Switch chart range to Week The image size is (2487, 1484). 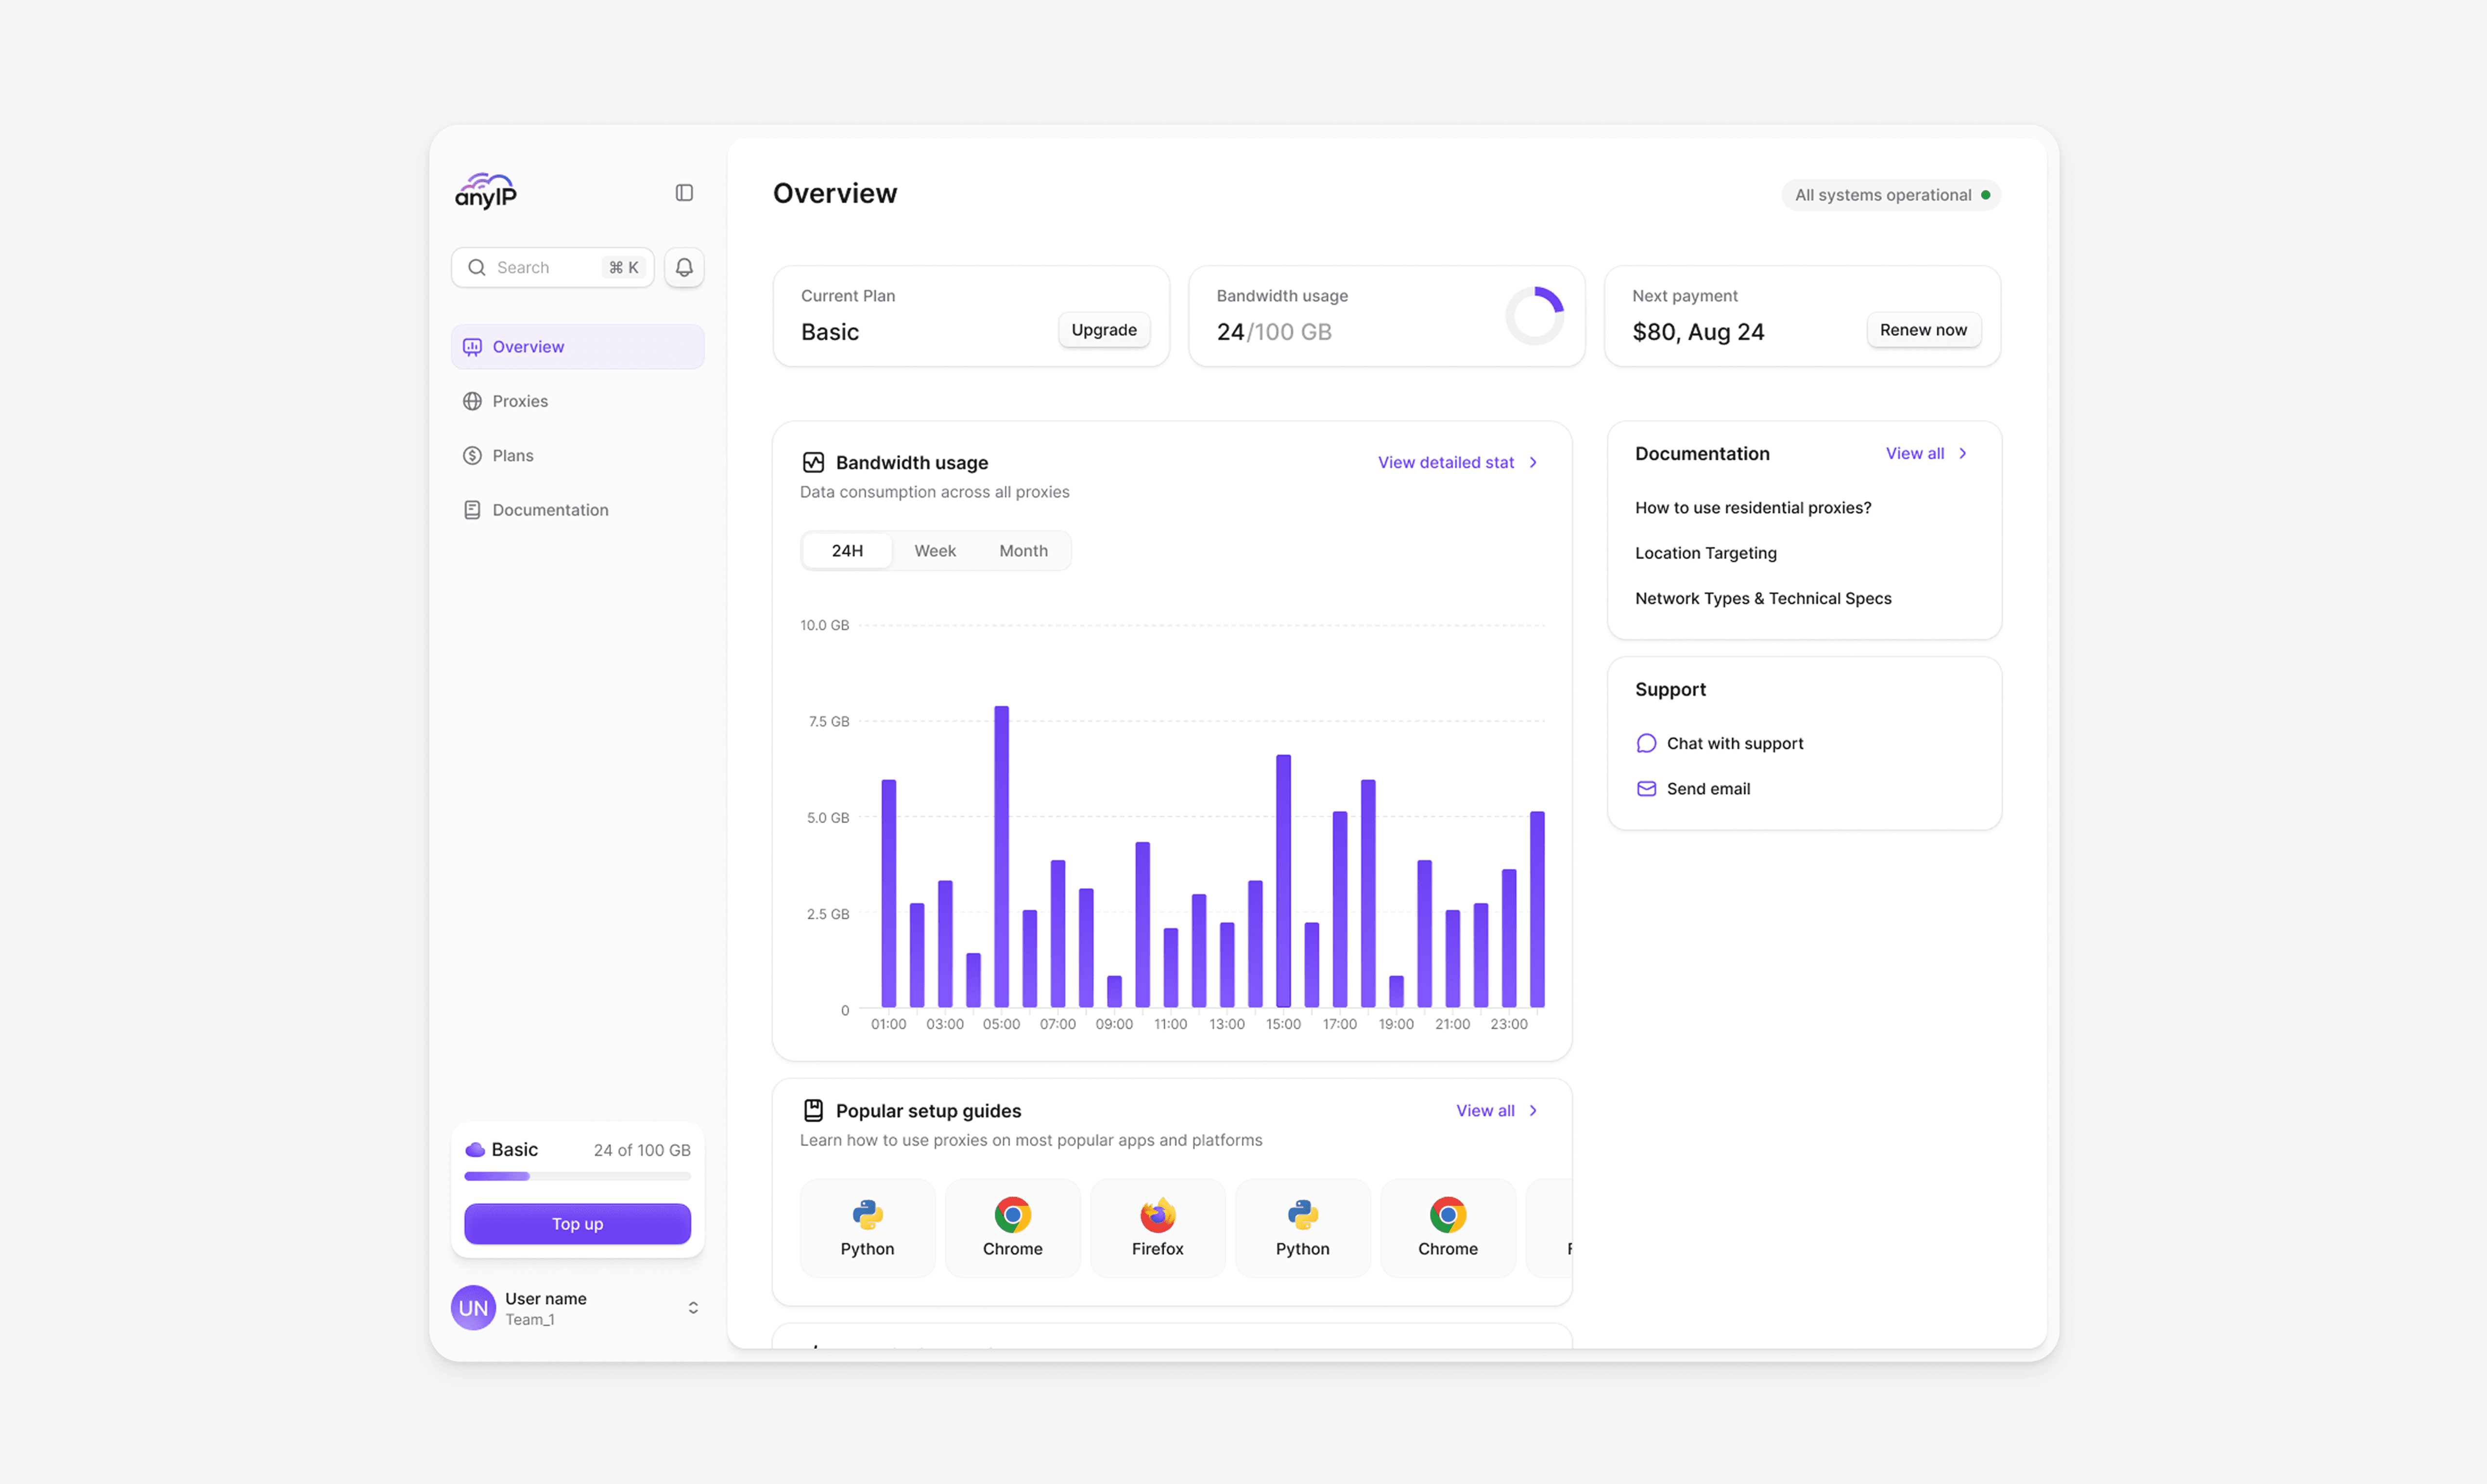(x=935, y=550)
